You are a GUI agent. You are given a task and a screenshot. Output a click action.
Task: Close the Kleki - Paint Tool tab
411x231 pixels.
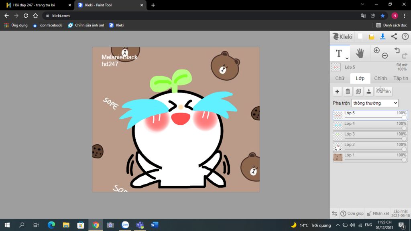coord(142,5)
